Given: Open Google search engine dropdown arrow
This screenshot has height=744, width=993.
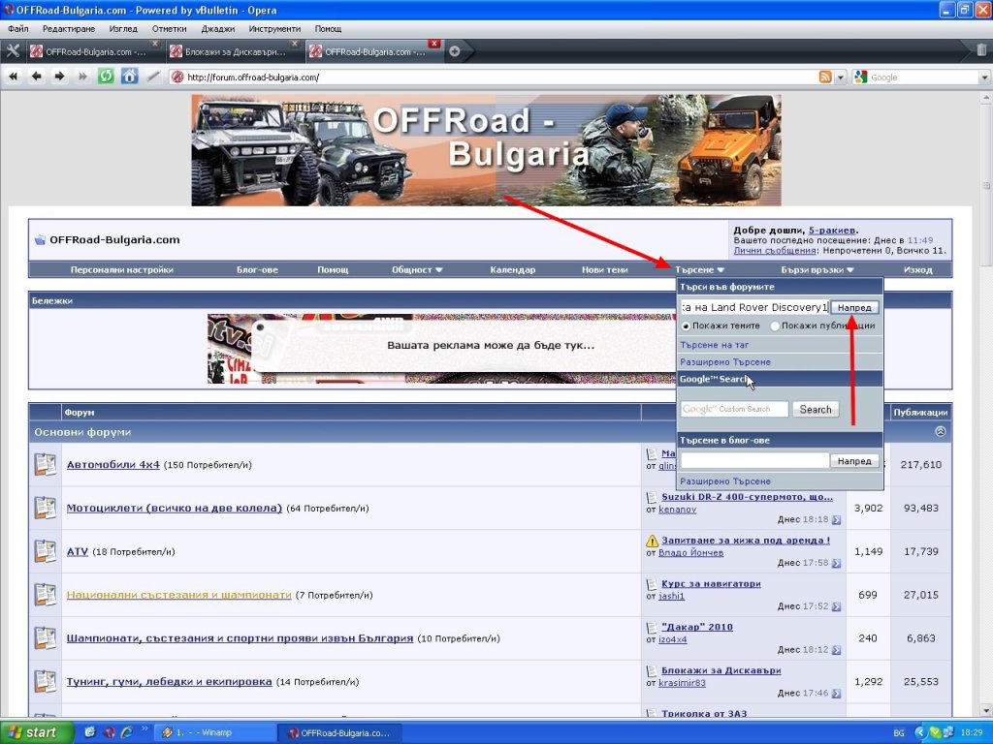Looking at the screenshot, I should point(984,77).
